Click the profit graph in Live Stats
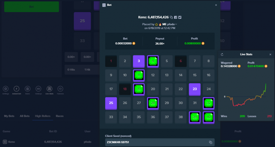 point(246,95)
